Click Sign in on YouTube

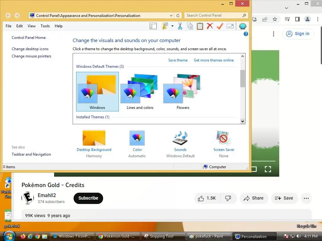298,34
